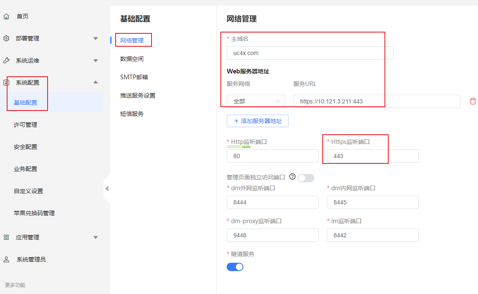Screen dimensions: 478x294
Task: Click the deployment management gear icon
Action: coord(6,38)
